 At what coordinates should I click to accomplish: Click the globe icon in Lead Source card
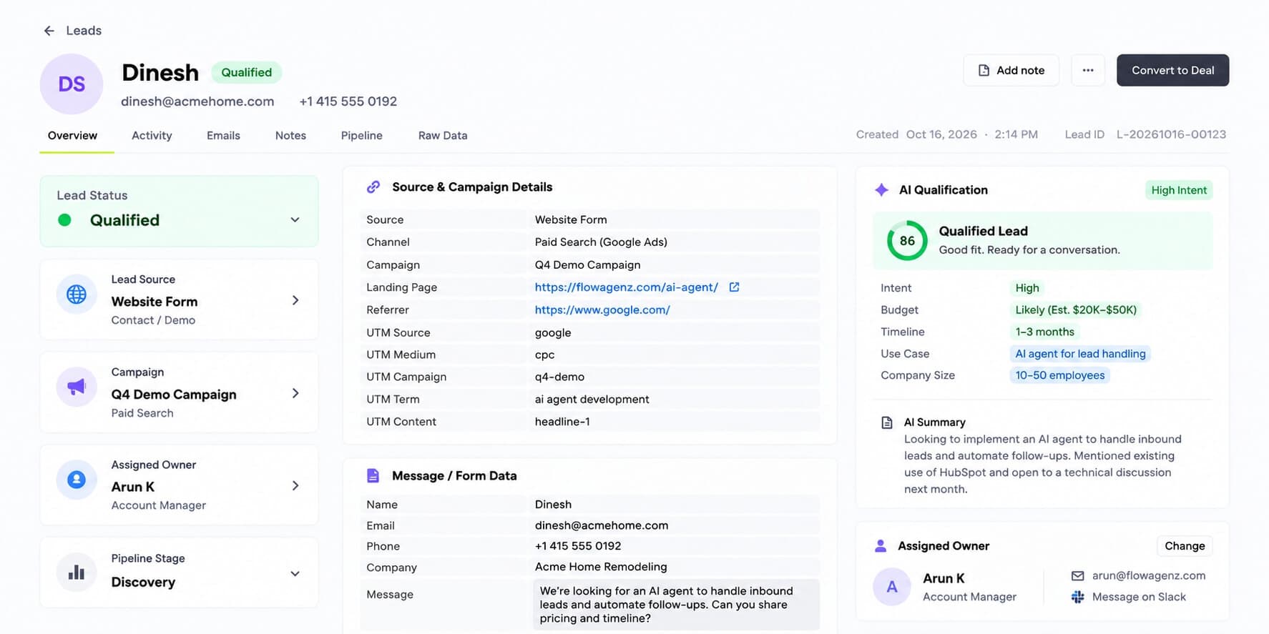point(77,294)
